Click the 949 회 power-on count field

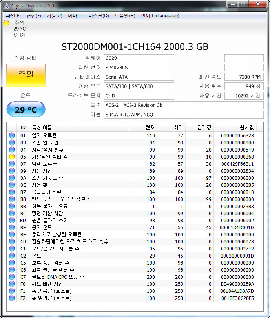244,86
